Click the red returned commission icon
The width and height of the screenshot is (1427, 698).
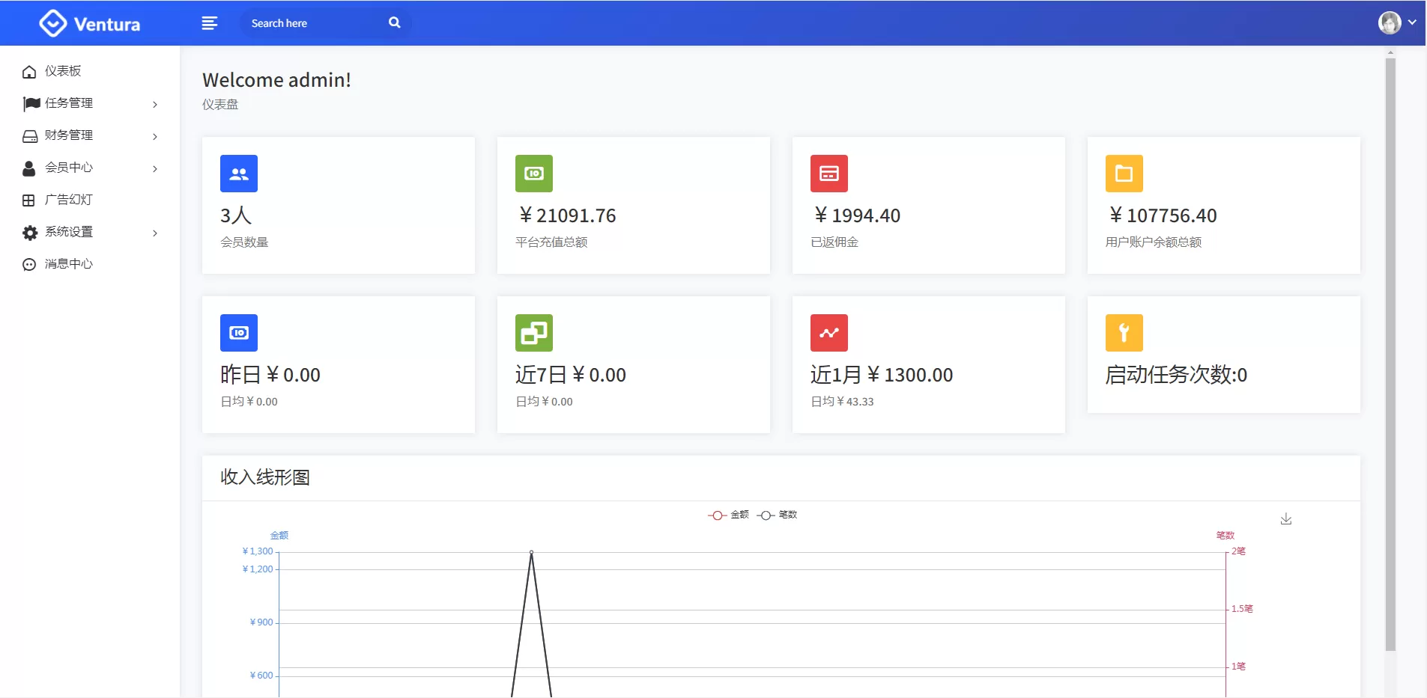tap(829, 174)
